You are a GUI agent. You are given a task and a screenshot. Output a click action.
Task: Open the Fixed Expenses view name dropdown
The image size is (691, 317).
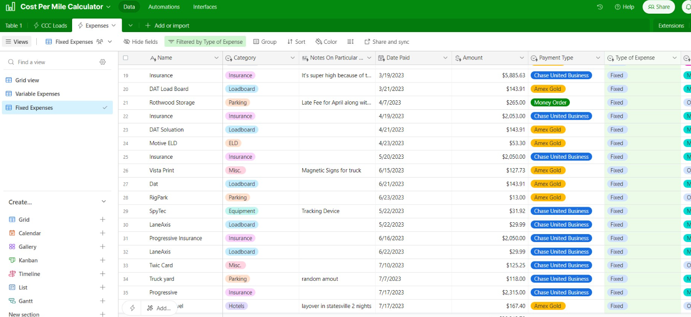coord(79,42)
